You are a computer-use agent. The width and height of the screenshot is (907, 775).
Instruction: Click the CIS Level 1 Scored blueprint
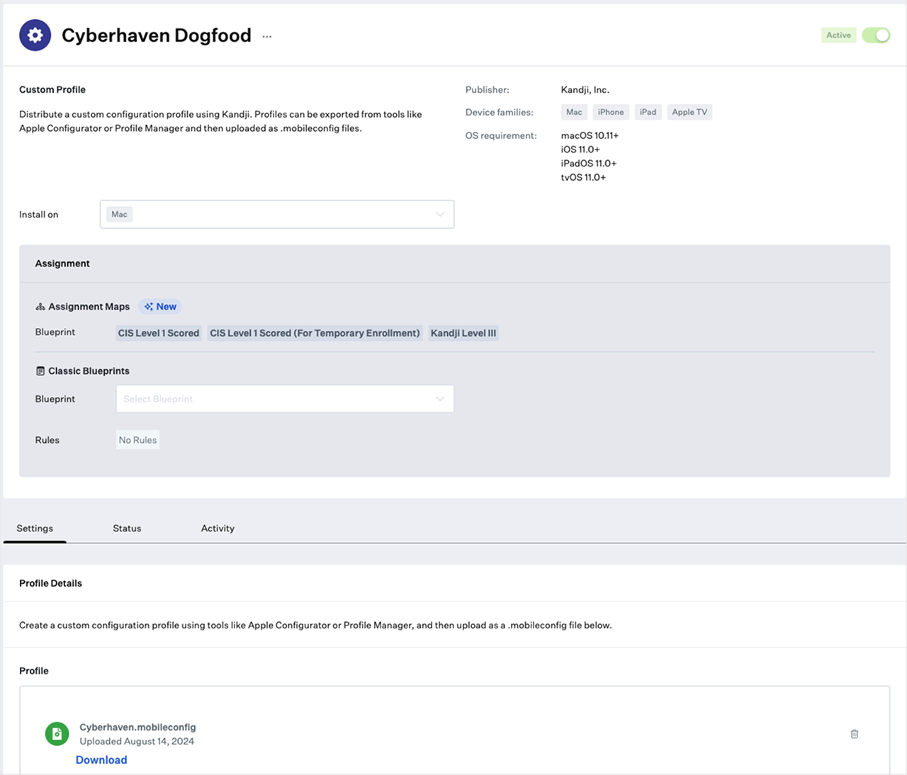pyautogui.click(x=158, y=333)
